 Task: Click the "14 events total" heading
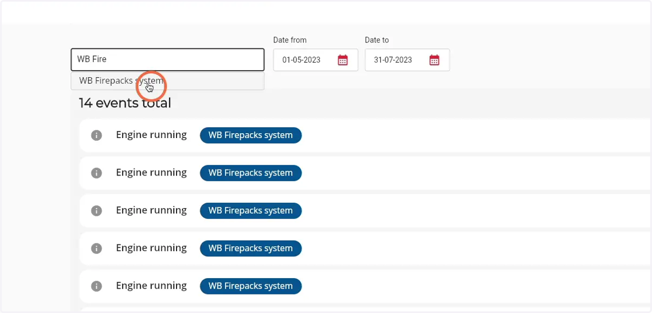point(125,103)
